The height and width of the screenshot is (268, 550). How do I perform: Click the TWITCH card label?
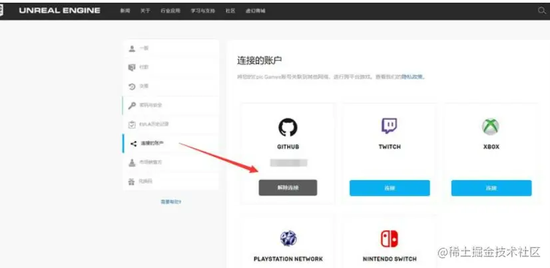[x=390, y=147]
